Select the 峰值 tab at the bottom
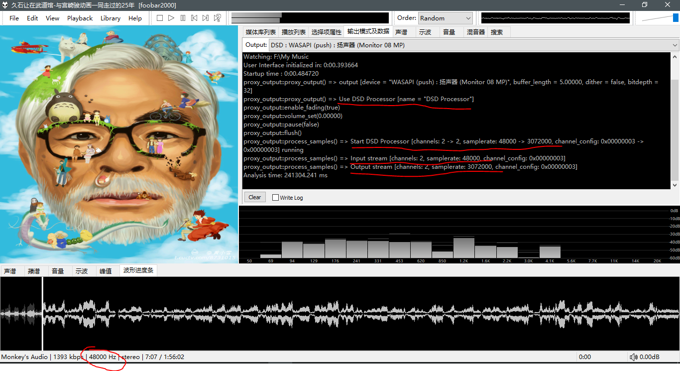680x371 pixels. pos(106,270)
